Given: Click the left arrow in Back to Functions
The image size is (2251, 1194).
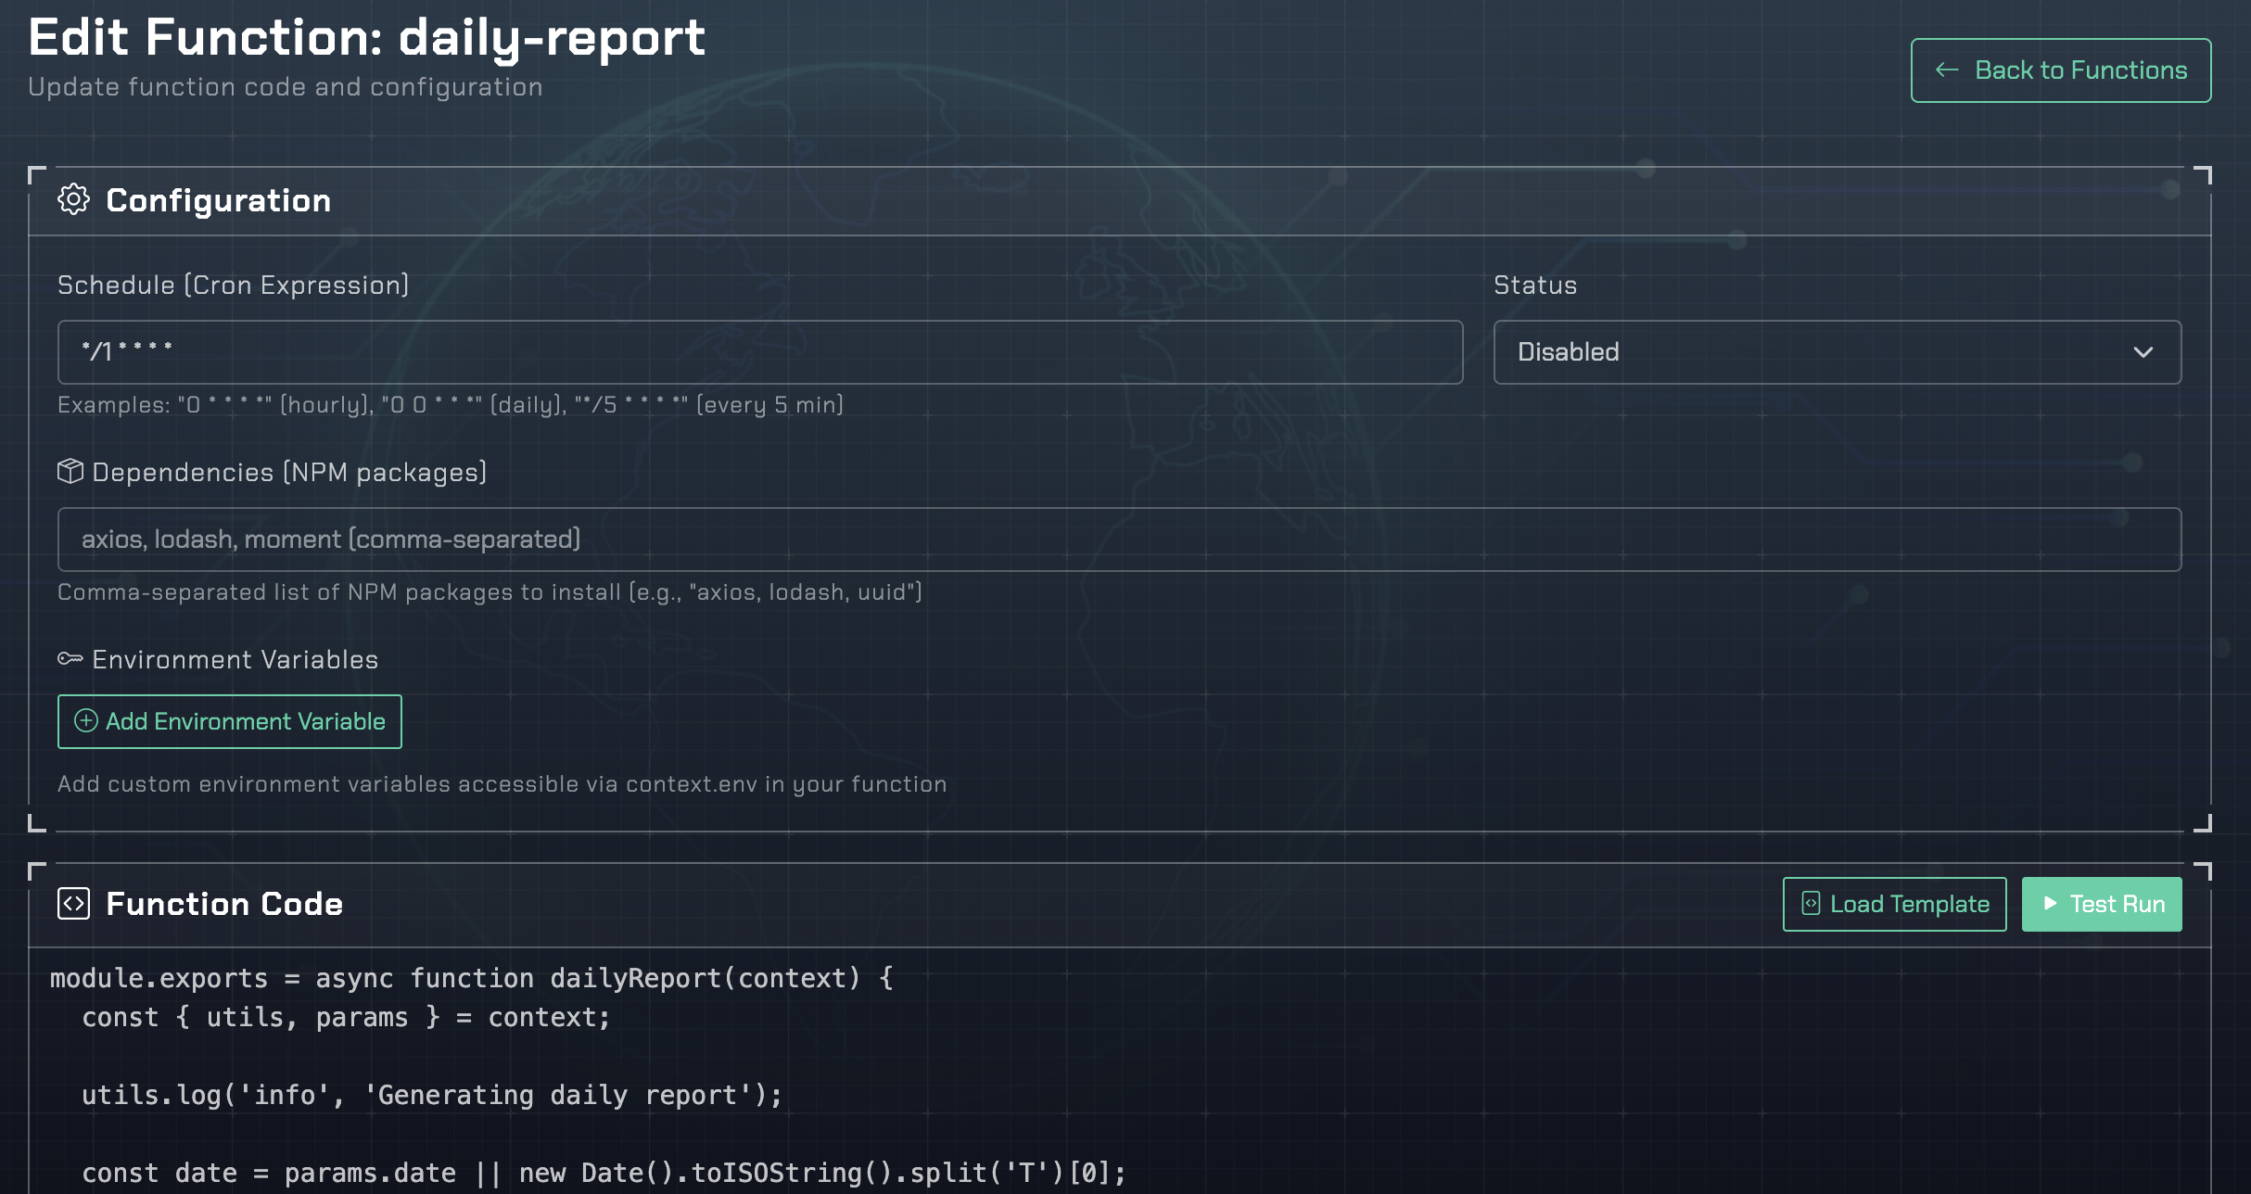Looking at the screenshot, I should 1946,69.
